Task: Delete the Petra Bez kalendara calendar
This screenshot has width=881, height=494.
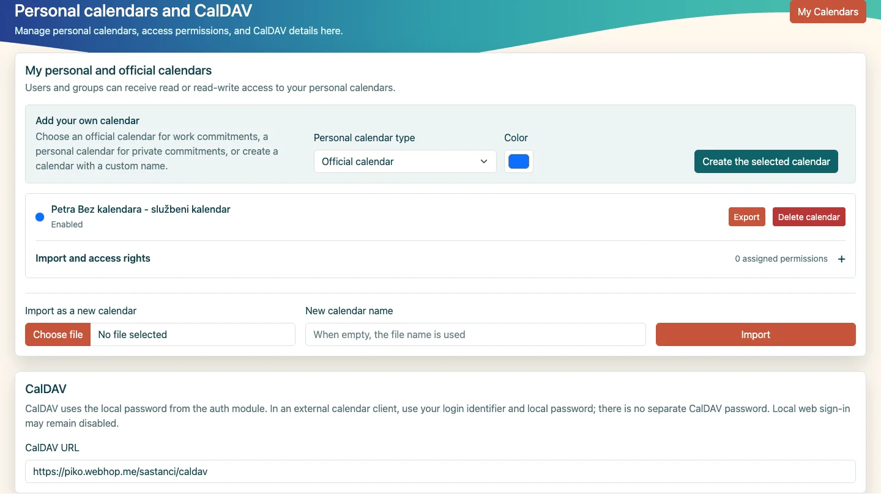Action: (x=809, y=217)
